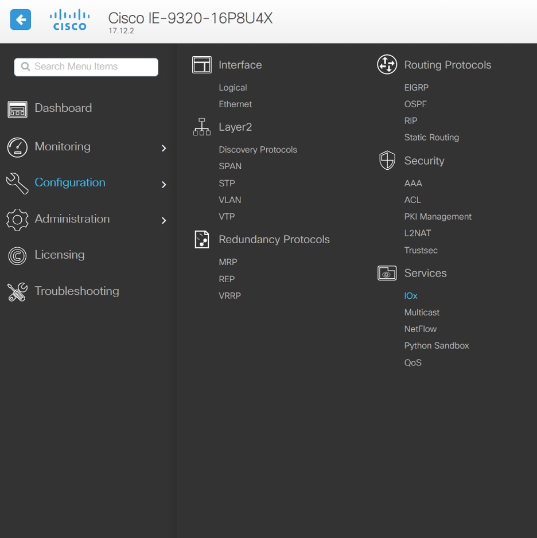
Task: Open the Administration menu item
Action: coord(72,219)
